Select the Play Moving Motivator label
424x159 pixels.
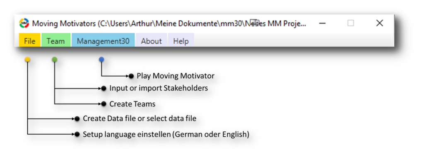click(176, 76)
